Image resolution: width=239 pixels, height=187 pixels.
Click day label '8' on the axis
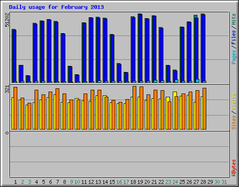click(64, 182)
